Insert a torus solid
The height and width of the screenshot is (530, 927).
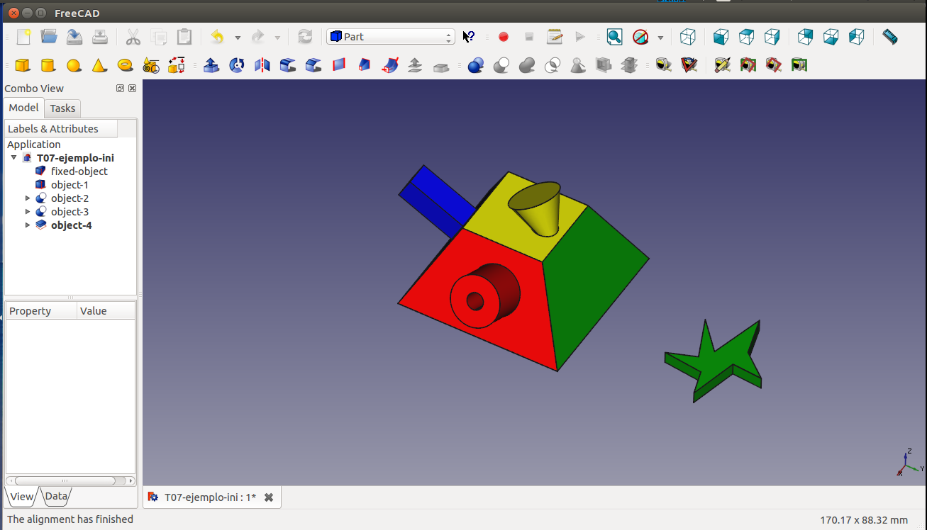pyautogui.click(x=125, y=65)
